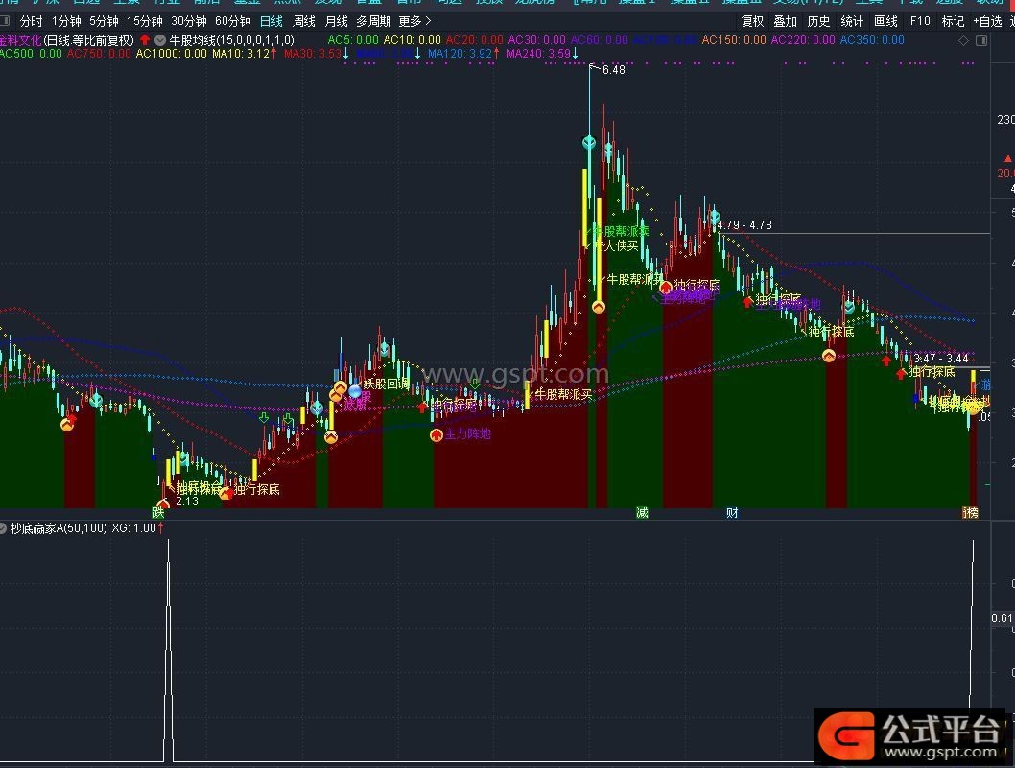The height and width of the screenshot is (768, 1015).
Task: Click the cyan diamond marker near 4.79 label
Action: [715, 216]
